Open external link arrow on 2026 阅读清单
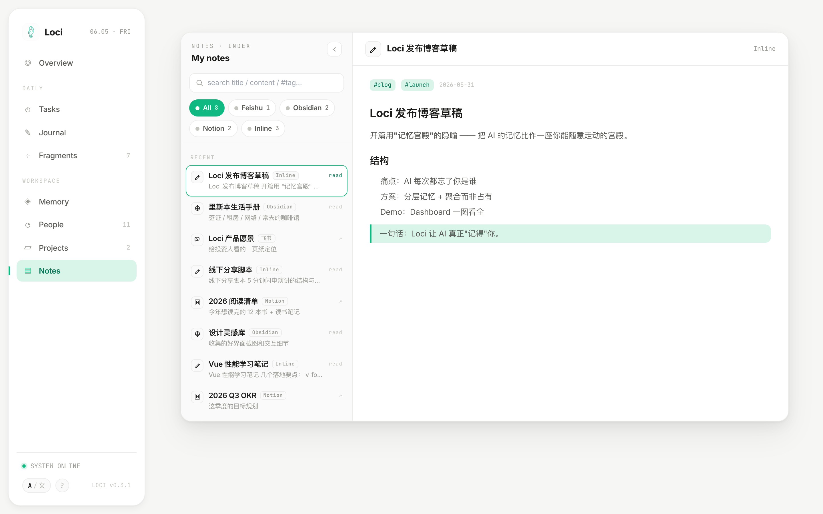This screenshot has height=514, width=823. [340, 302]
